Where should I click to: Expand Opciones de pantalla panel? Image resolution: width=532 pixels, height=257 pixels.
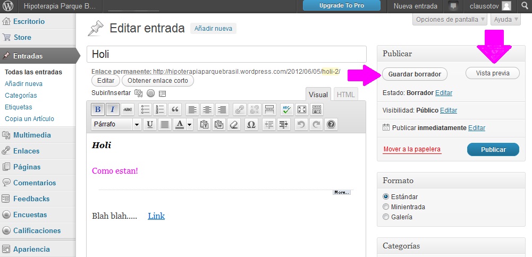450,20
